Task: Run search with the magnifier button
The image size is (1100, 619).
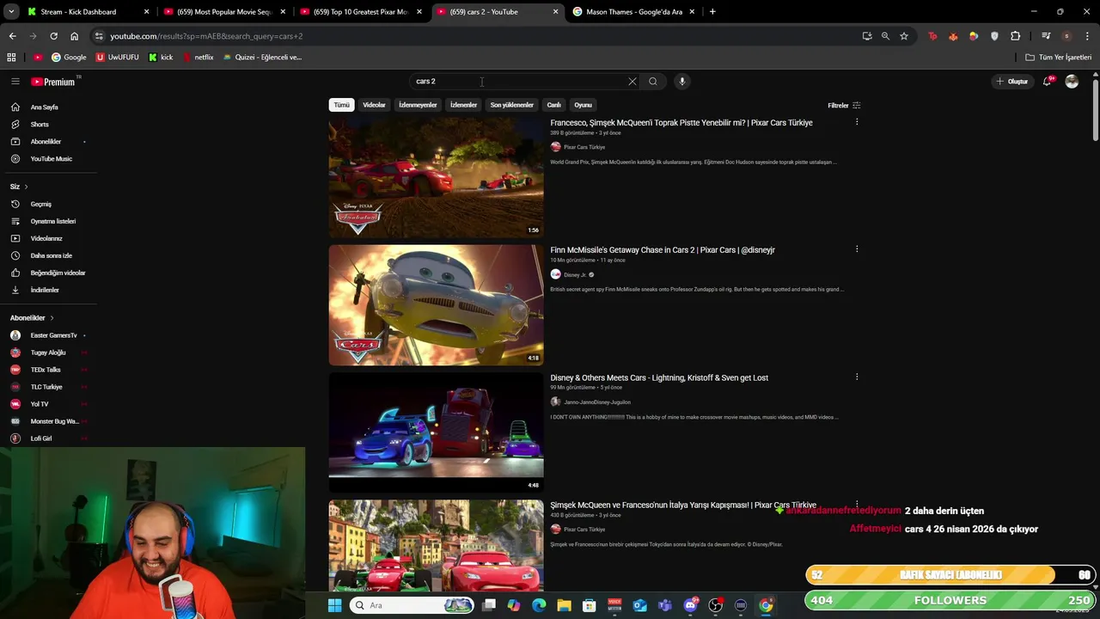Action: 653,82
